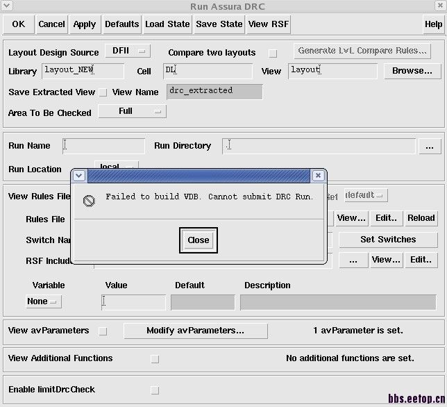The height and width of the screenshot is (407, 447).
Task: Click the View Name drc_extracted field
Action: (x=214, y=92)
